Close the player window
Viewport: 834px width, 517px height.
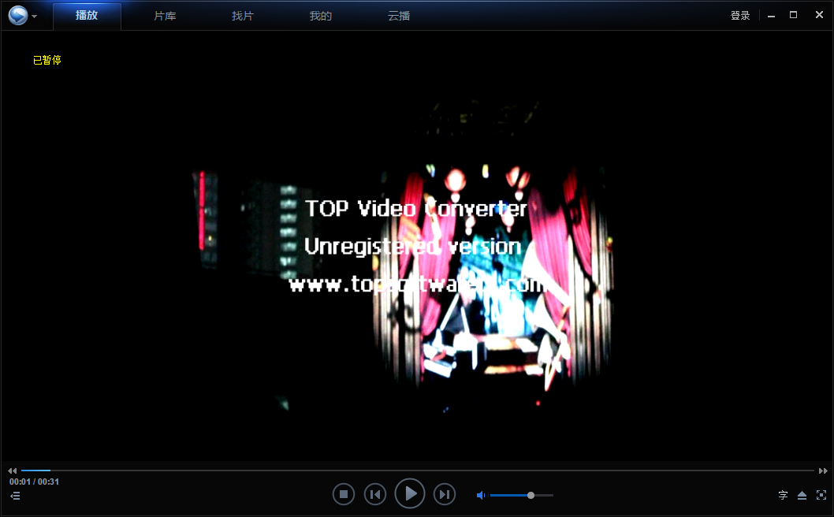(819, 15)
